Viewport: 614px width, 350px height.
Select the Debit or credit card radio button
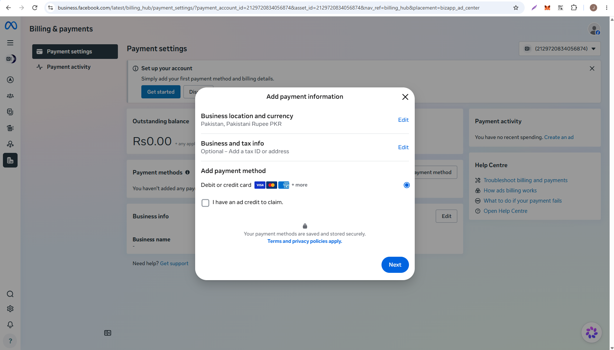[x=406, y=185]
